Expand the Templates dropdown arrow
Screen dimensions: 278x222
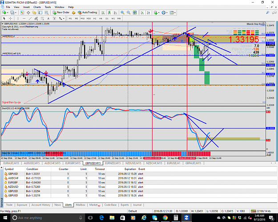click(x=175, y=13)
